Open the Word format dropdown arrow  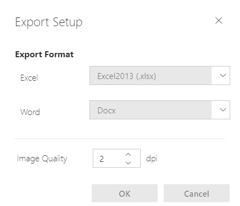tap(223, 110)
